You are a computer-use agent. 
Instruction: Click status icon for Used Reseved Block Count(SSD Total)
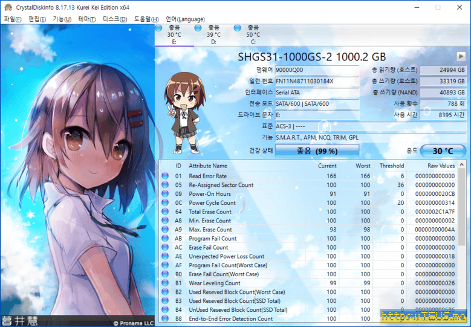(x=165, y=300)
